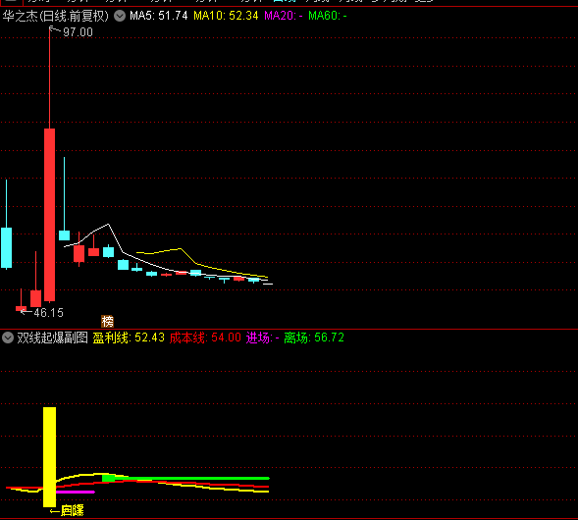Click the 97.00 high price marker
Image resolution: width=578 pixels, height=520 pixels.
tap(78, 32)
